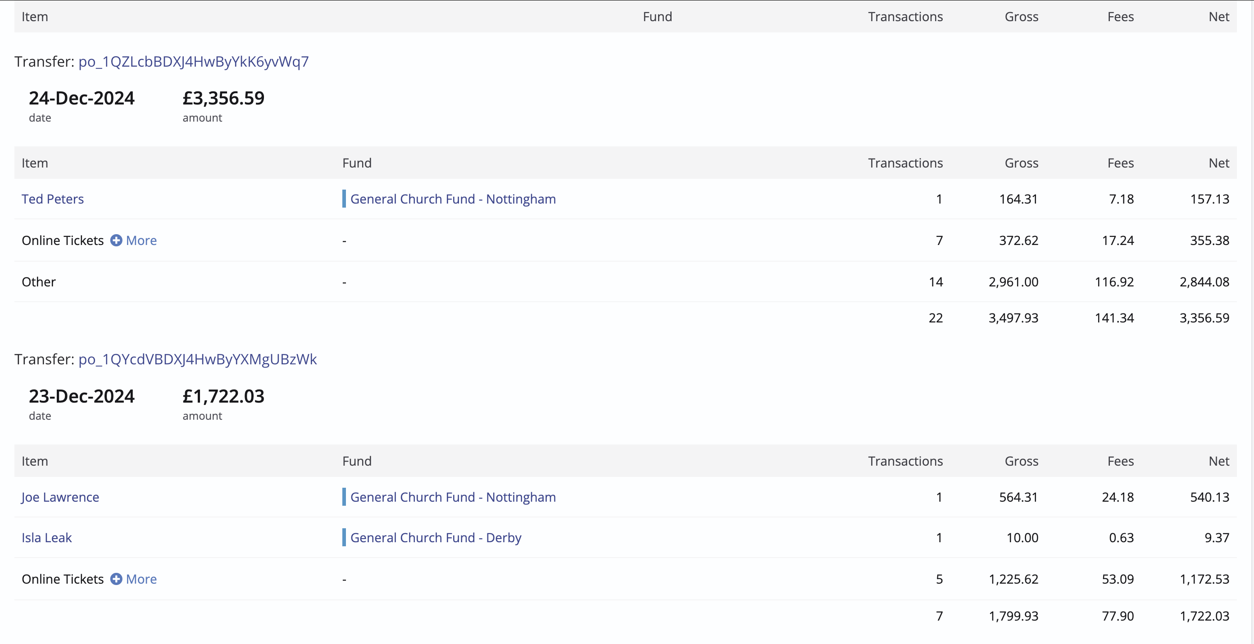Image resolution: width=1254 pixels, height=644 pixels.
Task: Click gross value 1,225.62 for Online Tickets
Action: point(1013,579)
